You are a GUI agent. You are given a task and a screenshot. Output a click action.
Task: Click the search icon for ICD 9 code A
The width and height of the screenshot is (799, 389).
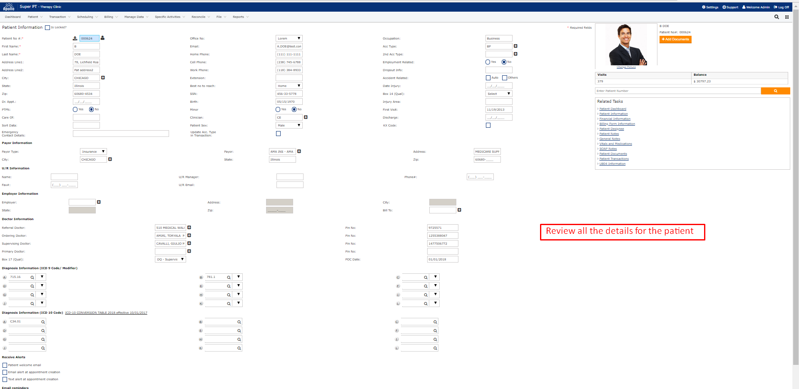32,278
